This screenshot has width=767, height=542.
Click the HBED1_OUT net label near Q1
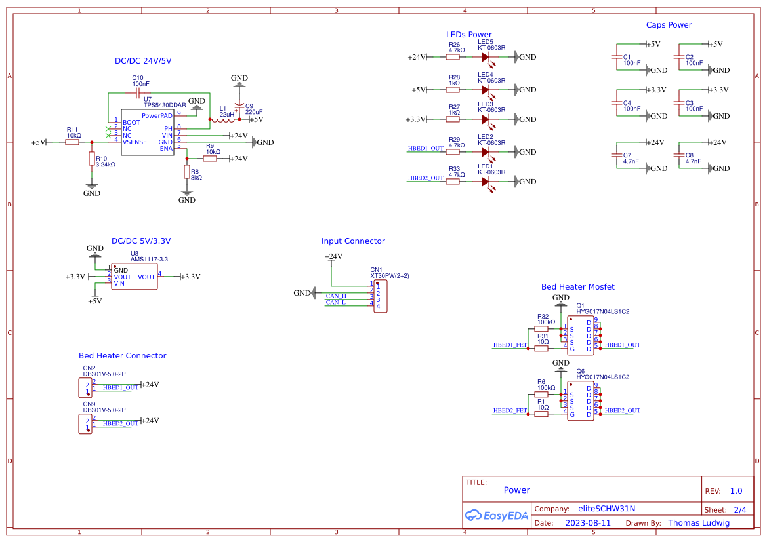pos(621,344)
